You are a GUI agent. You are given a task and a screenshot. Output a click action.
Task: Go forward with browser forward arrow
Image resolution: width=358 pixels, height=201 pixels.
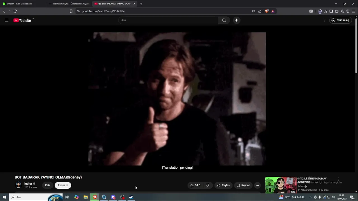(x=9, y=11)
